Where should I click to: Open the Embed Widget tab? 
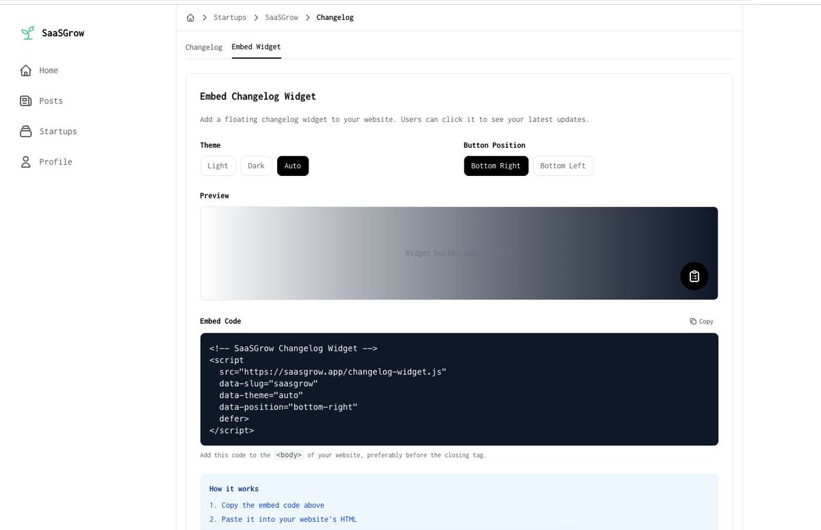pos(257,47)
